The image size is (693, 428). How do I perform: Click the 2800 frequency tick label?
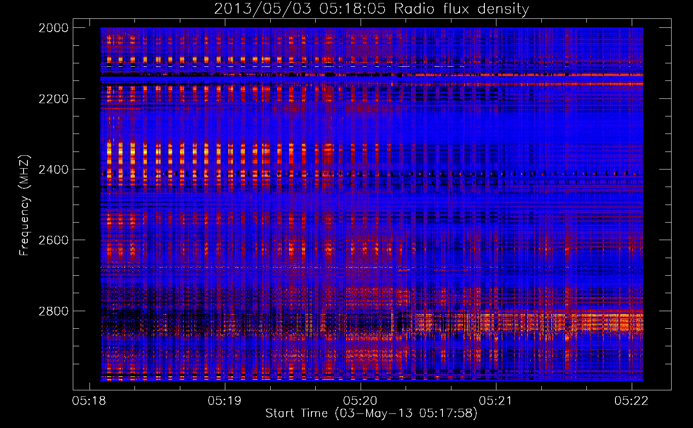tap(54, 311)
